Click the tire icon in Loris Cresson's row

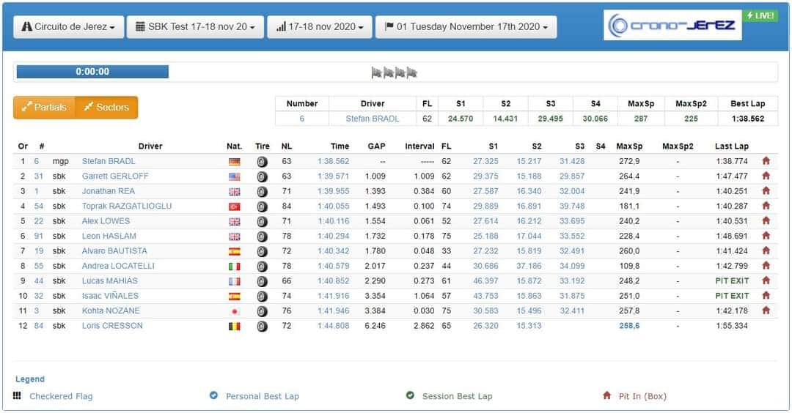(x=262, y=326)
